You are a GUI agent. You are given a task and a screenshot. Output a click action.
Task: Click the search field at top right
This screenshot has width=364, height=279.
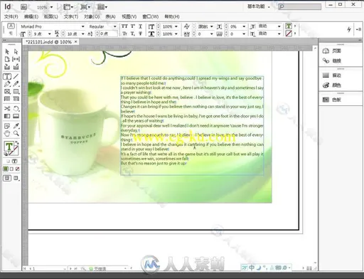pos(299,6)
